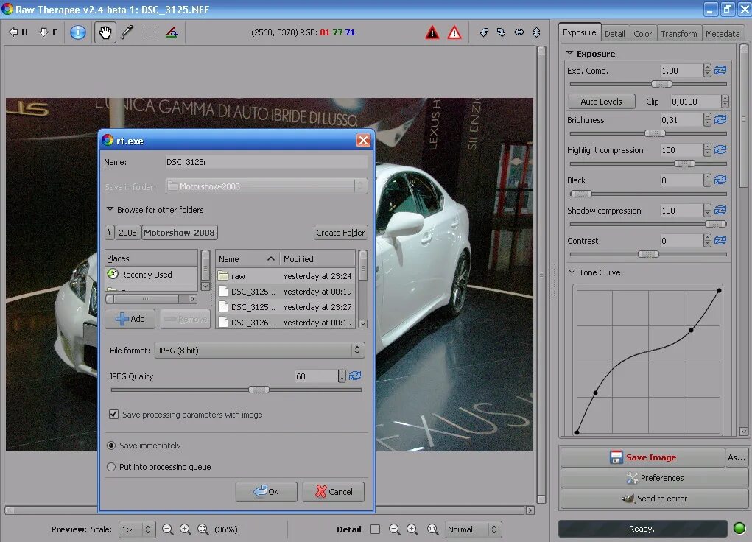The width and height of the screenshot is (752, 542).
Task: Switch to the Detail tab
Action: (x=614, y=34)
